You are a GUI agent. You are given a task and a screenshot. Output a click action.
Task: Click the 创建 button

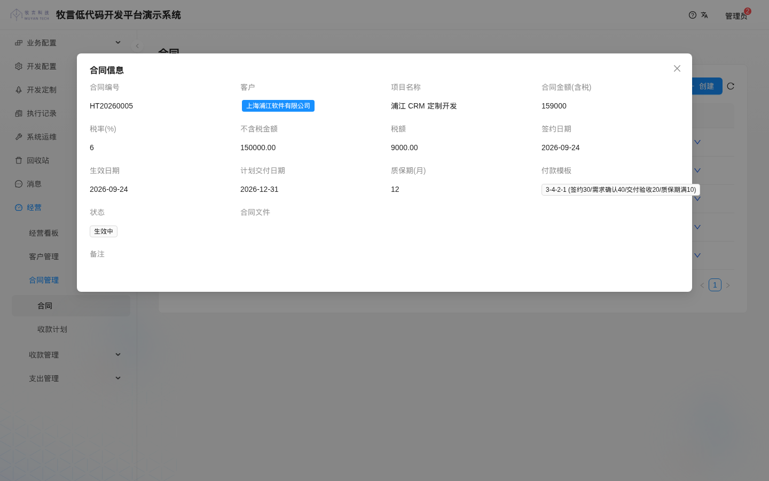point(706,86)
